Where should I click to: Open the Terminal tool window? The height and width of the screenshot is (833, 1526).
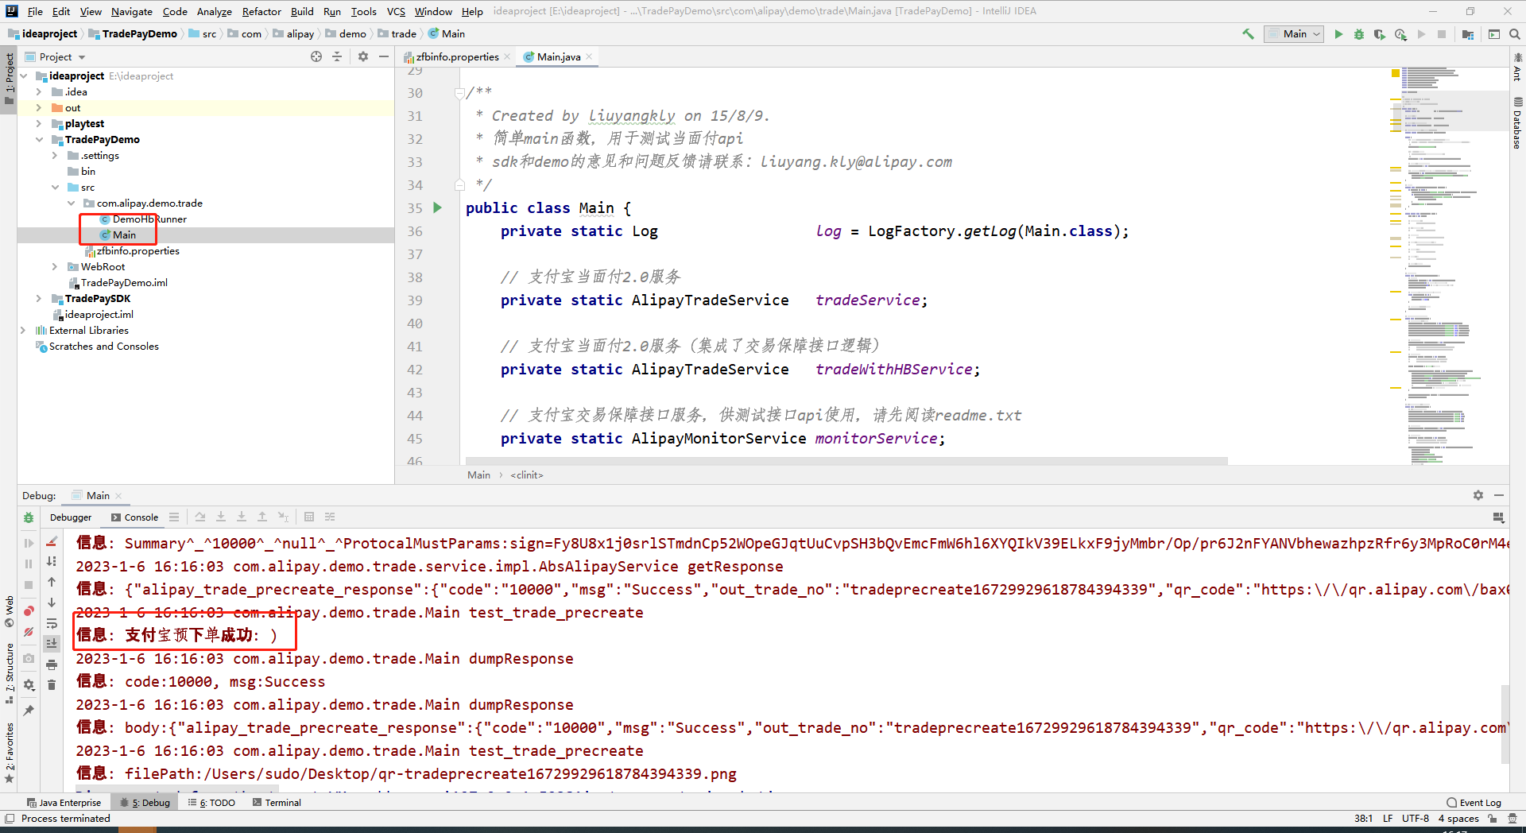pyautogui.click(x=277, y=803)
